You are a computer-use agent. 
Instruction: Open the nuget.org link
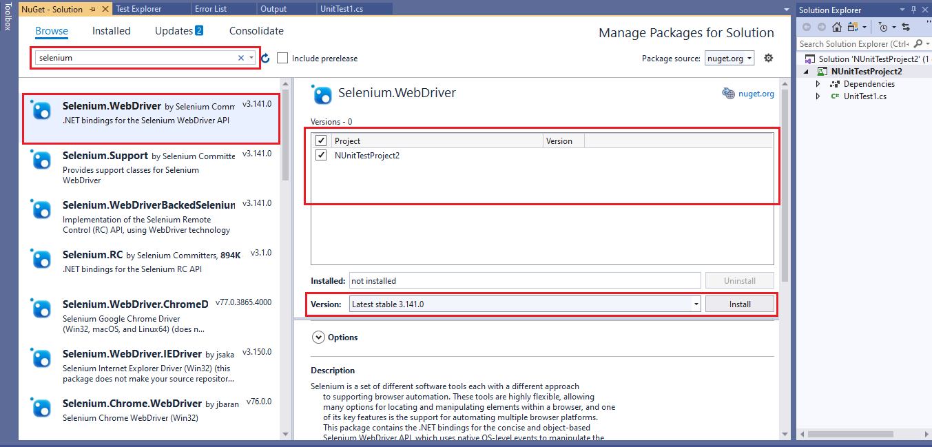756,94
